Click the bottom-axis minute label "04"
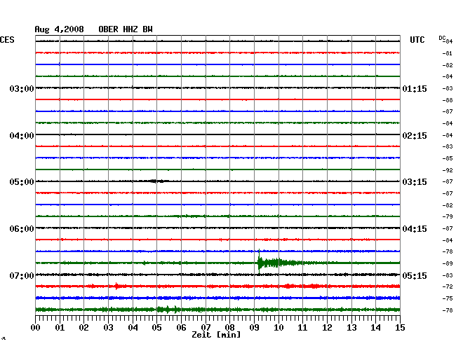 pos(133,328)
